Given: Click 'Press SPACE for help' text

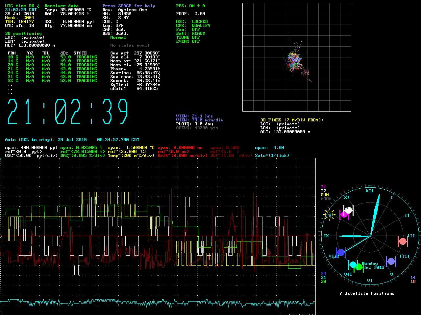Looking at the screenshot, I should [x=129, y=6].
